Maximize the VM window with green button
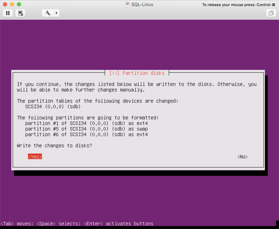 click(x=19, y=5)
